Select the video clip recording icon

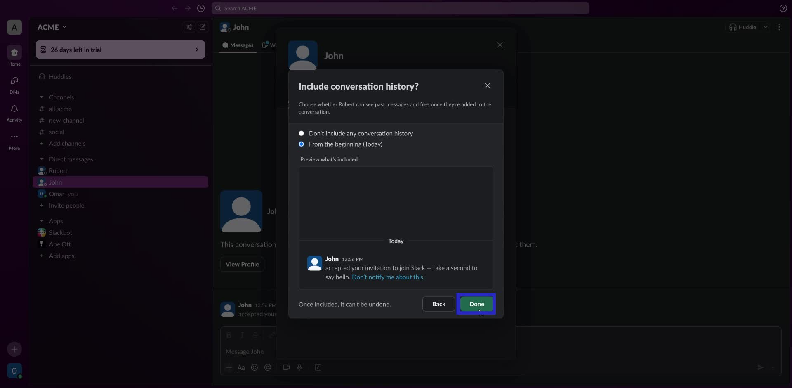click(x=286, y=367)
